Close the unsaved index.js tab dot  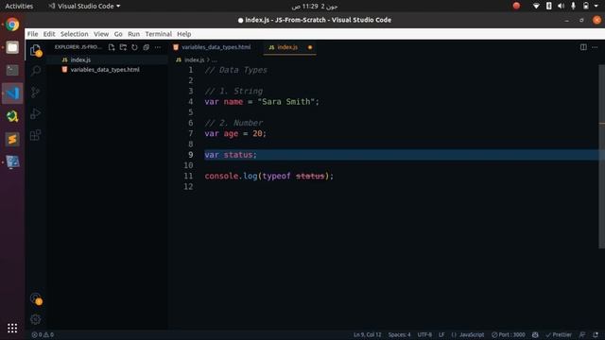point(310,47)
